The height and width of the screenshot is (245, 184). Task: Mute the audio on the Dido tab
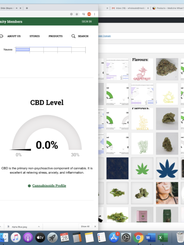point(16,8)
